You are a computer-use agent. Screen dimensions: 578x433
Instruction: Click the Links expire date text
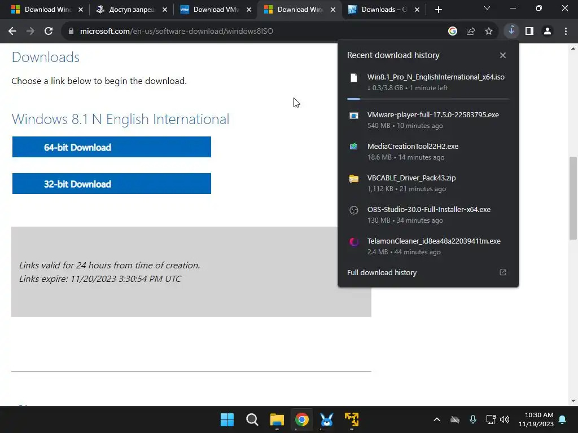(x=100, y=279)
